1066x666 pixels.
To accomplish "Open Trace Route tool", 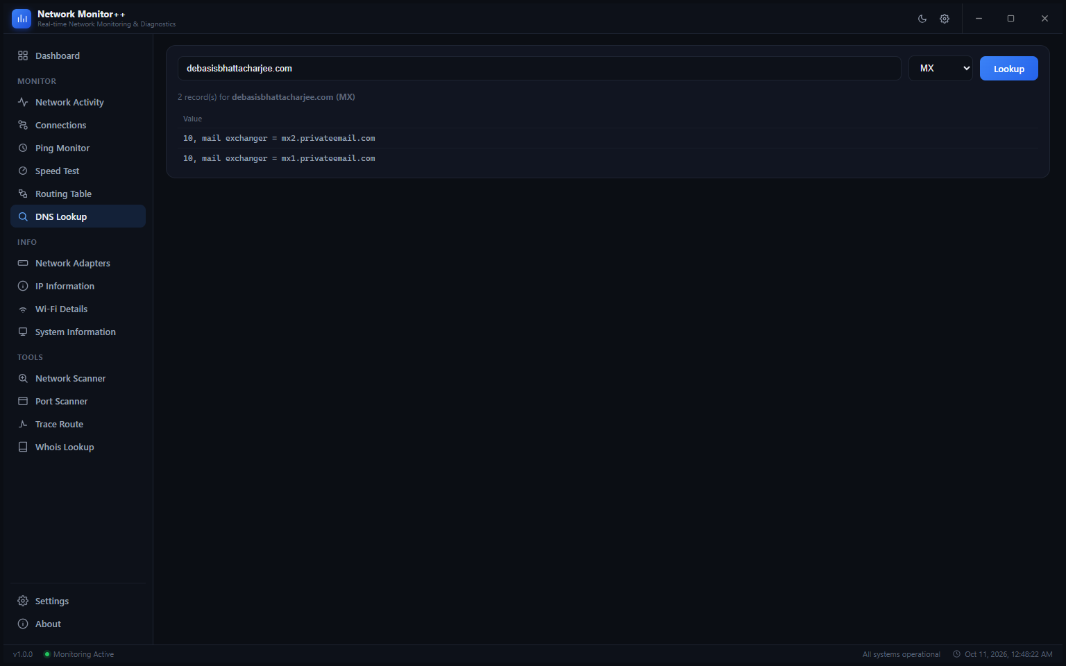I will [x=78, y=424].
